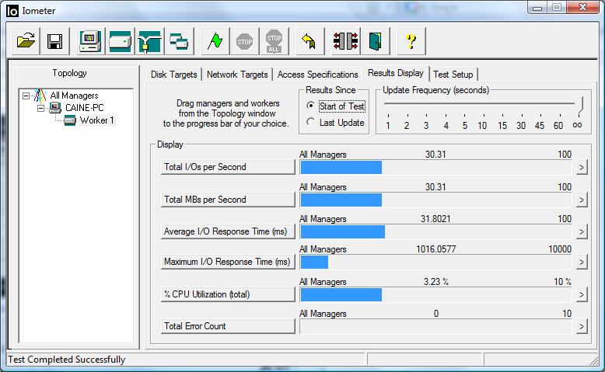Click the Average I/O Response Time progress bar

(436, 231)
